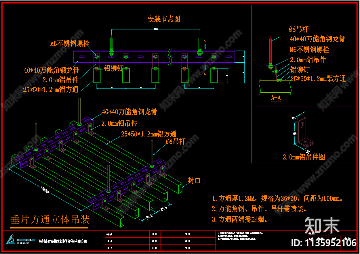Select the section arrow marked A
Viewport: 360px width, 254px height.
tap(205, 41)
